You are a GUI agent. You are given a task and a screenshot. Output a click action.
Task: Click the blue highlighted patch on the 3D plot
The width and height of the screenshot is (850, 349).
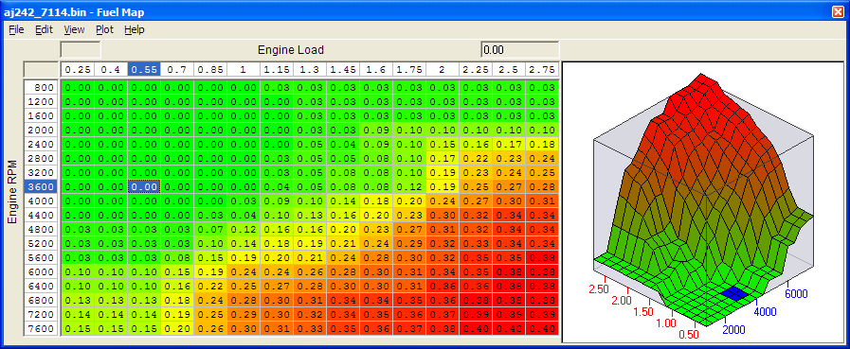coord(734,294)
